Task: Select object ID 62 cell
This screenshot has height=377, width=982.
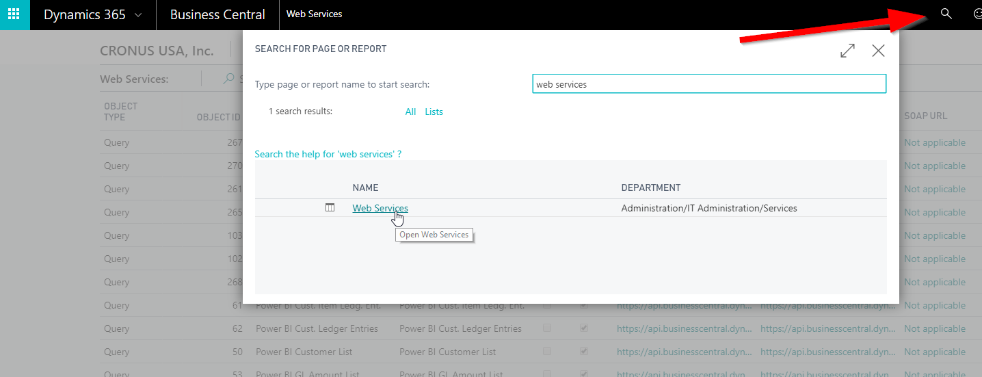Action: 237,328
